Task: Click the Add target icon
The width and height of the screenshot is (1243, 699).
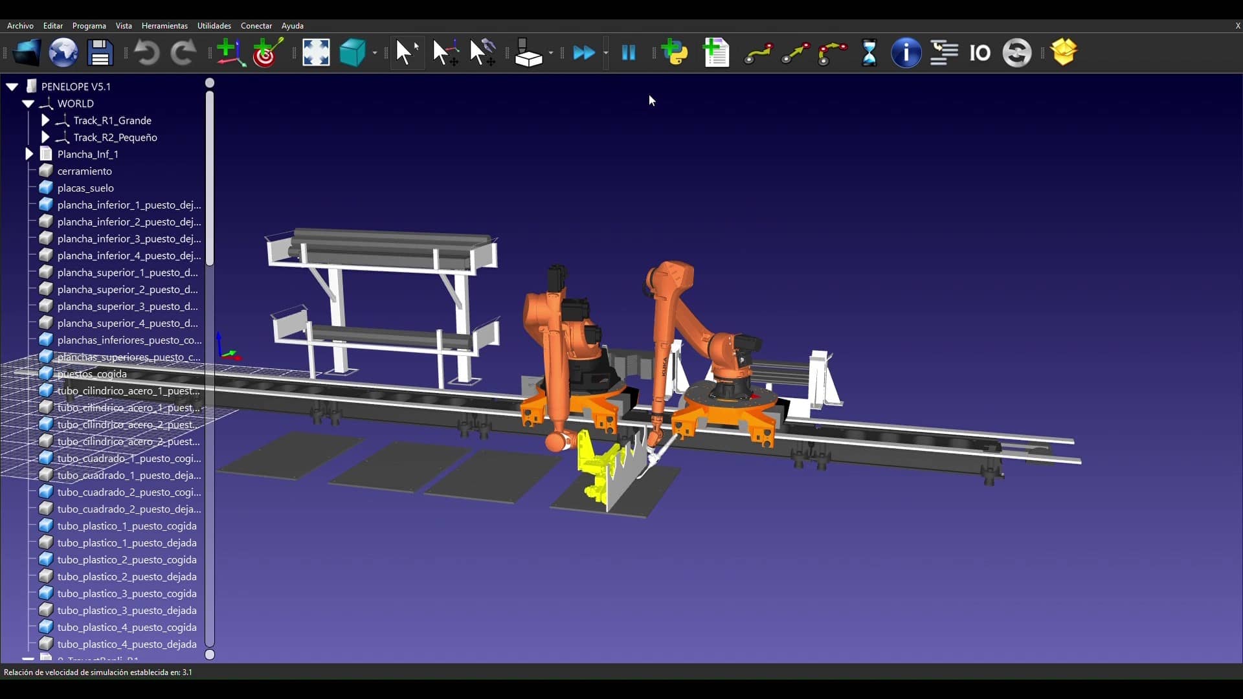Action: [x=267, y=52]
